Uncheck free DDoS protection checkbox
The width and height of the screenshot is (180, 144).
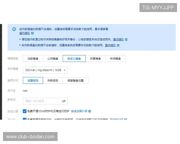25,111
